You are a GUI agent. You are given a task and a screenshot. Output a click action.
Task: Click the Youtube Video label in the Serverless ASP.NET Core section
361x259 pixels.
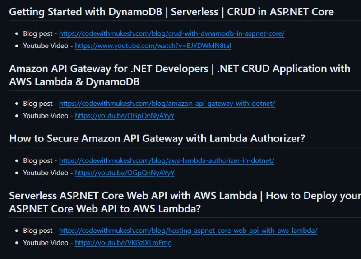pos(46,243)
